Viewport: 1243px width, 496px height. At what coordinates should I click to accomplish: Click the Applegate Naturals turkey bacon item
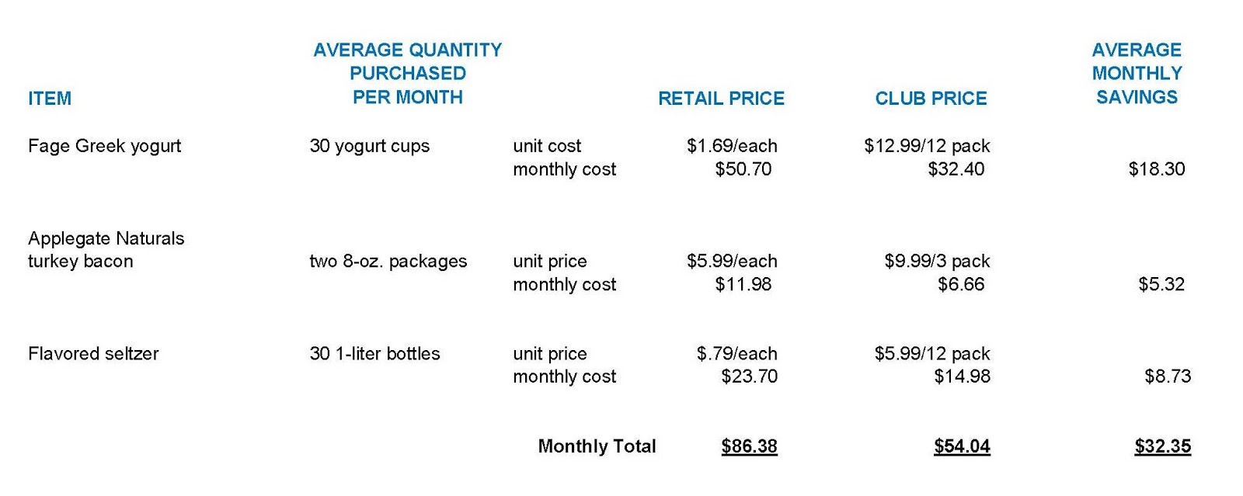(106, 250)
